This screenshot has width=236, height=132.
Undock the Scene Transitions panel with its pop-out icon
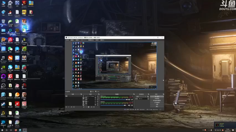point(149,94)
